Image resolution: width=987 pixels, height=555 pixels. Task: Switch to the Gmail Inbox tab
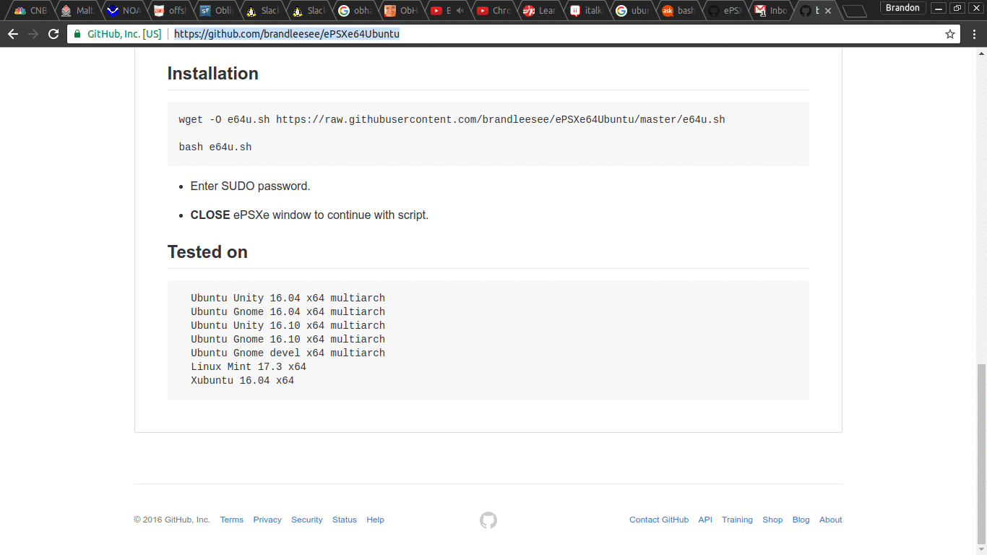coord(770,11)
